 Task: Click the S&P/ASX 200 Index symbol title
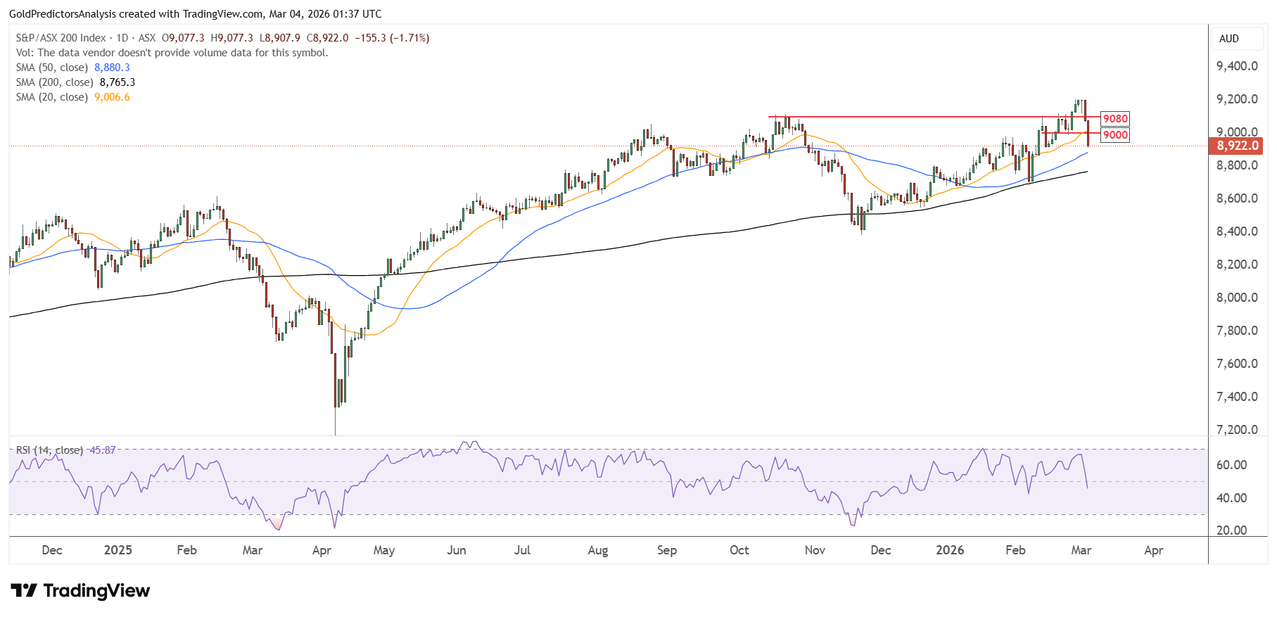(x=61, y=38)
